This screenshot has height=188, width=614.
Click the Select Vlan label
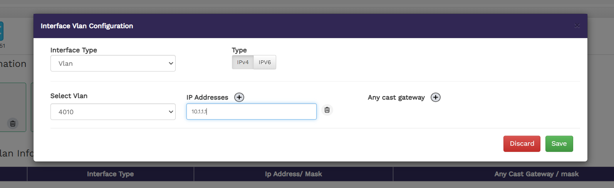click(69, 96)
